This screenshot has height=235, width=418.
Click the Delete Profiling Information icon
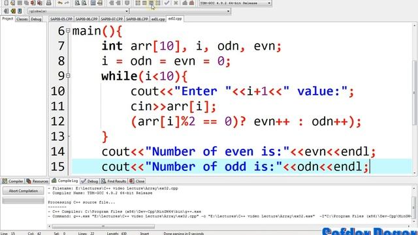[x=191, y=3]
